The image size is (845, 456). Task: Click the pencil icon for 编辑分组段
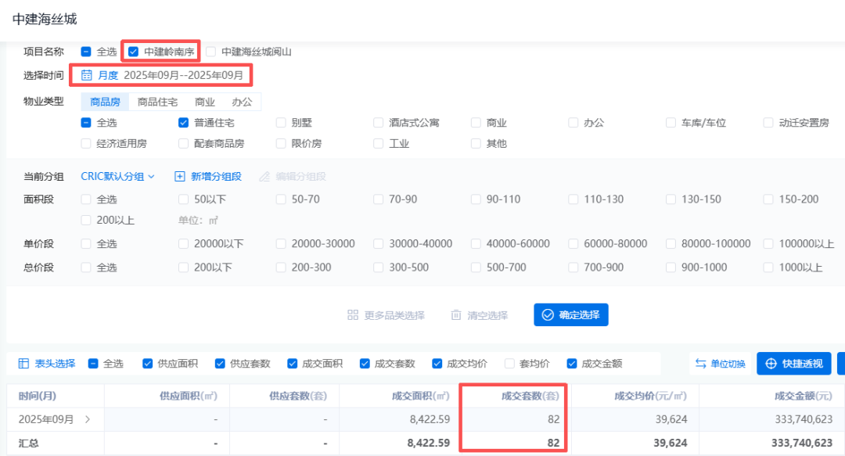click(264, 176)
